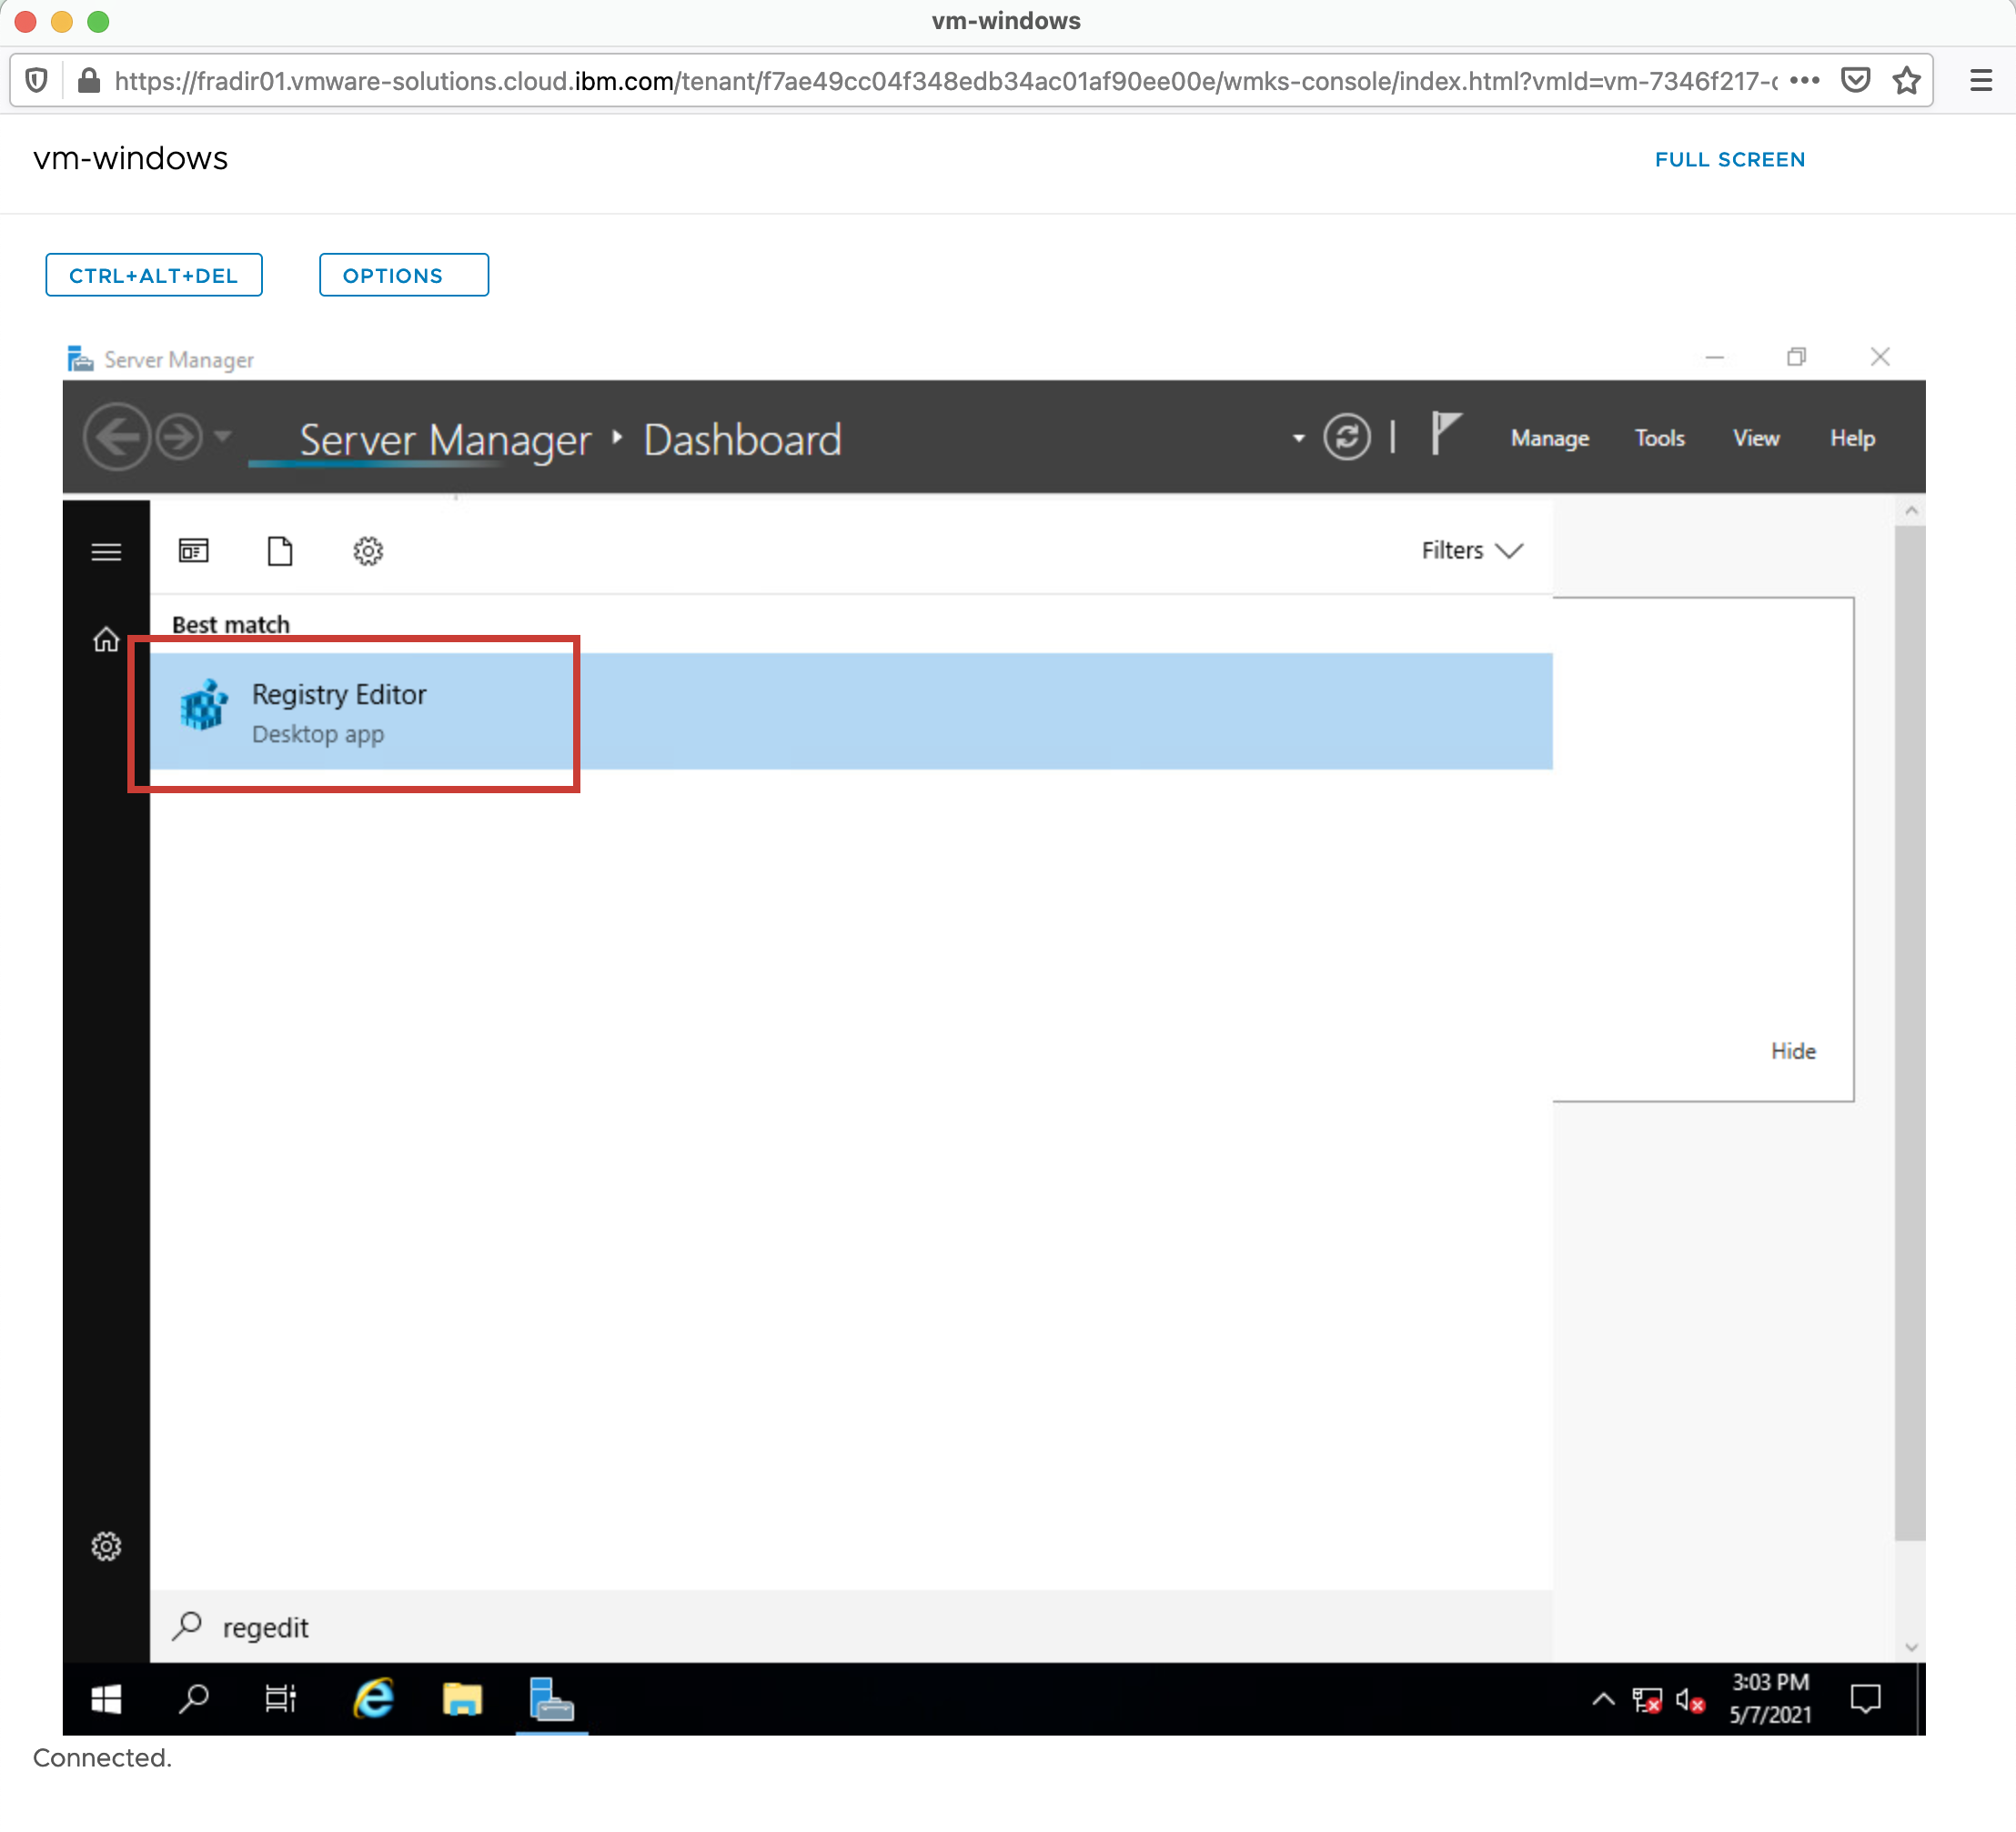Click the Server Manager vertical scrollbar

pyautogui.click(x=1909, y=1030)
